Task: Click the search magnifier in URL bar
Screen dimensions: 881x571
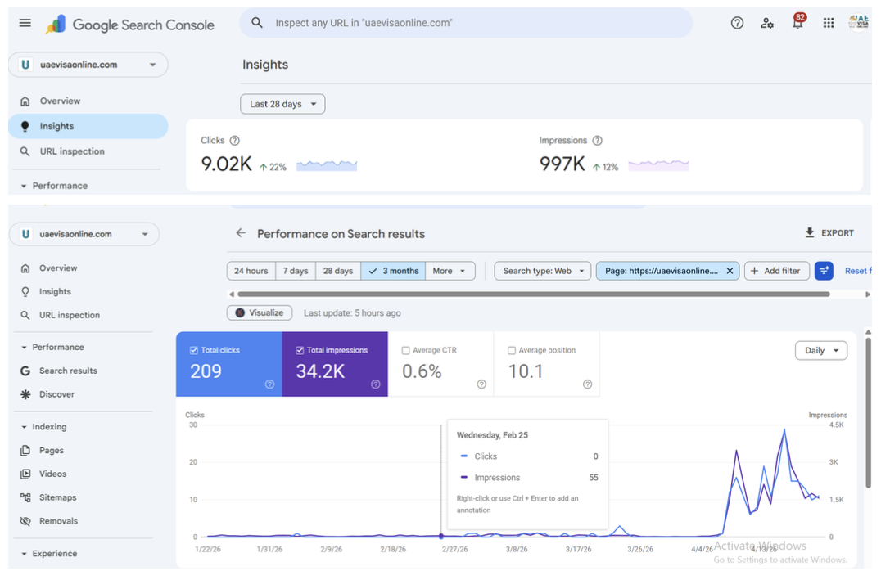Action: point(257,23)
